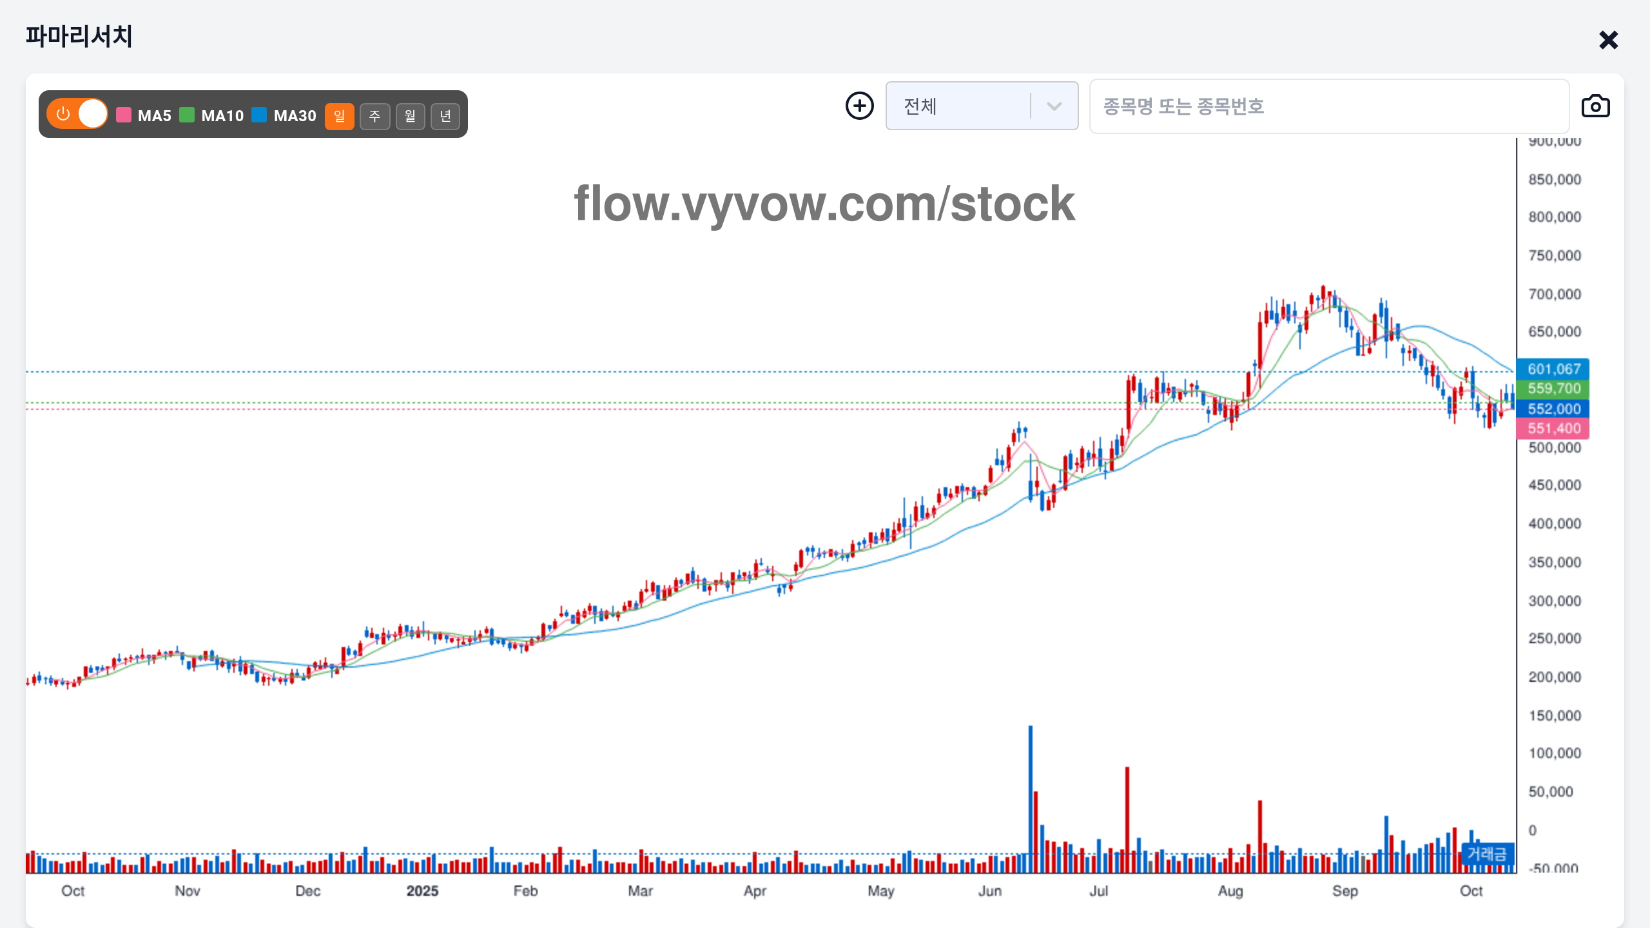
Task: Click the blue price tag 552,000
Action: 1553,409
